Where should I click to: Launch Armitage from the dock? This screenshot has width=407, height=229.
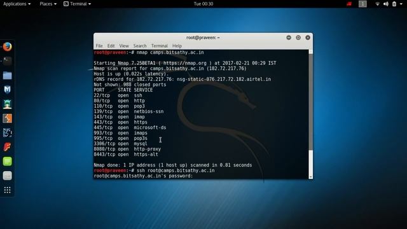[7, 104]
